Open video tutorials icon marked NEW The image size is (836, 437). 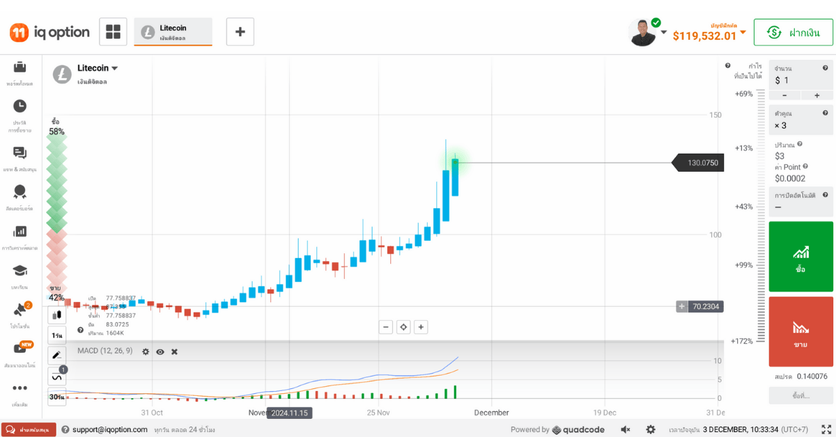pos(20,348)
